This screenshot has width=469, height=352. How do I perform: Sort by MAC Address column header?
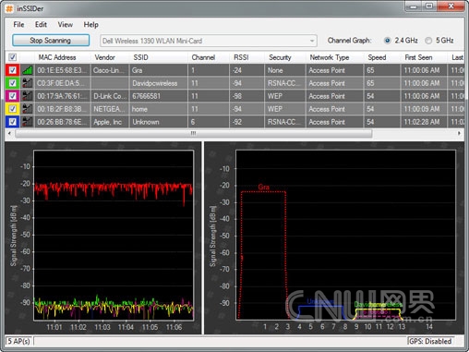(63, 57)
